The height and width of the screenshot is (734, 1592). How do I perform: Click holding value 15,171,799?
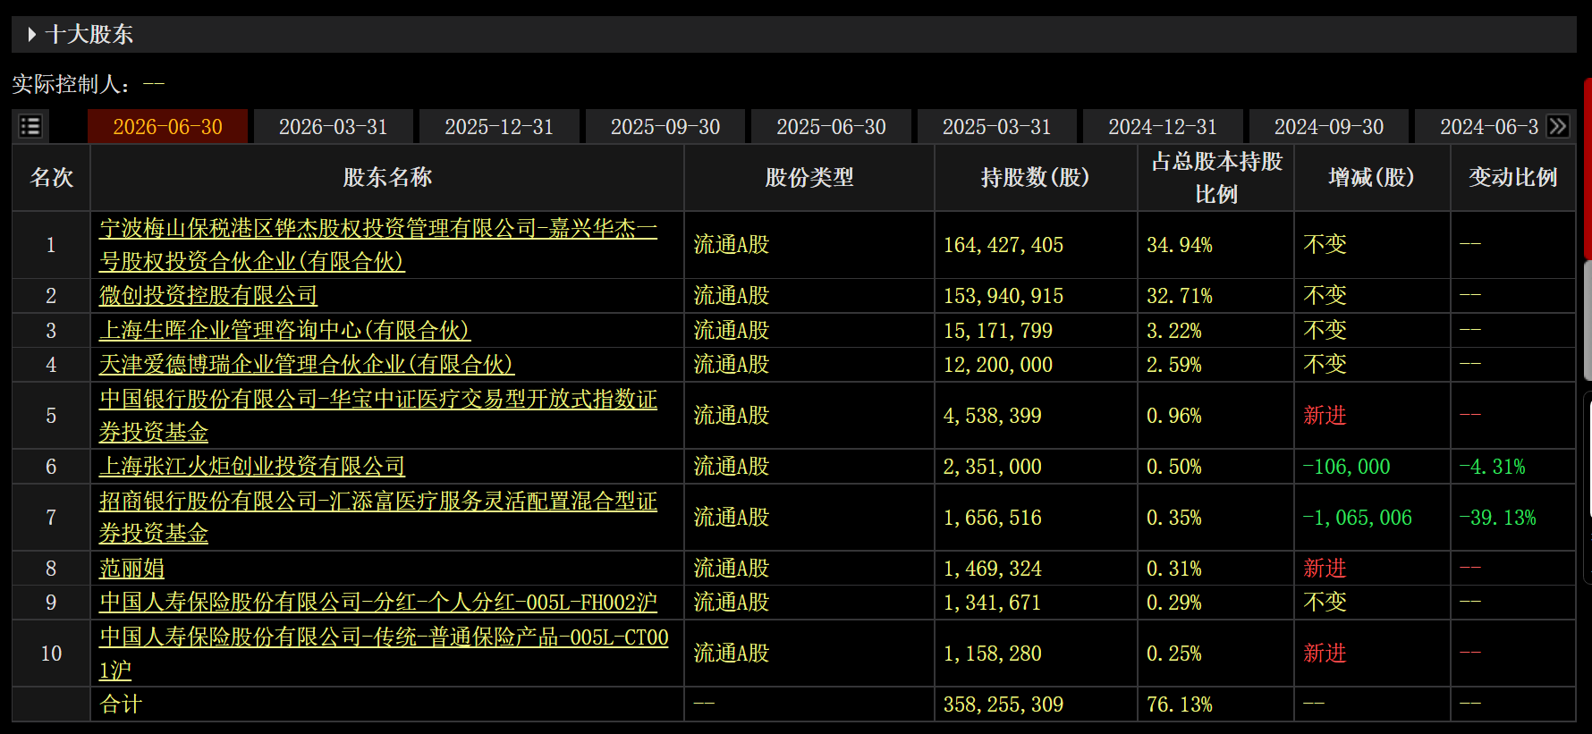998,331
